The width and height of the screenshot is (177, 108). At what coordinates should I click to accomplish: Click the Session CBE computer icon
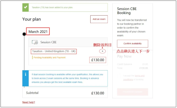35,42
